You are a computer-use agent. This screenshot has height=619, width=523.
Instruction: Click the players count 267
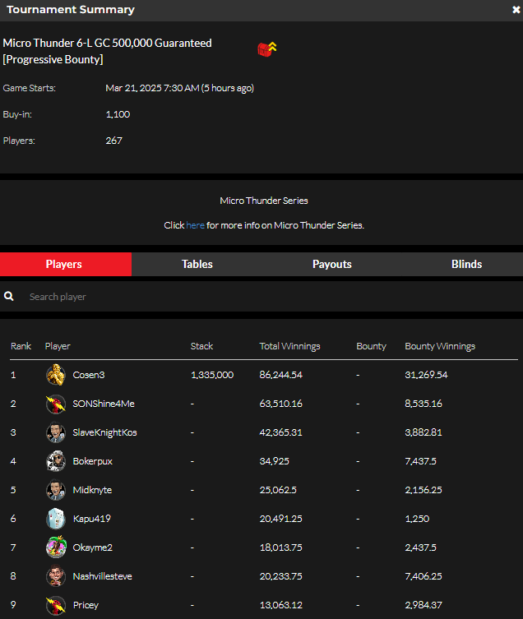(113, 141)
